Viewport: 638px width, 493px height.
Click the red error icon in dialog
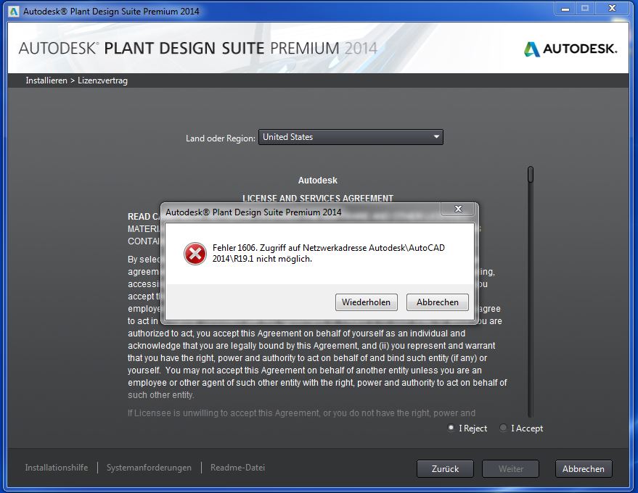click(195, 254)
